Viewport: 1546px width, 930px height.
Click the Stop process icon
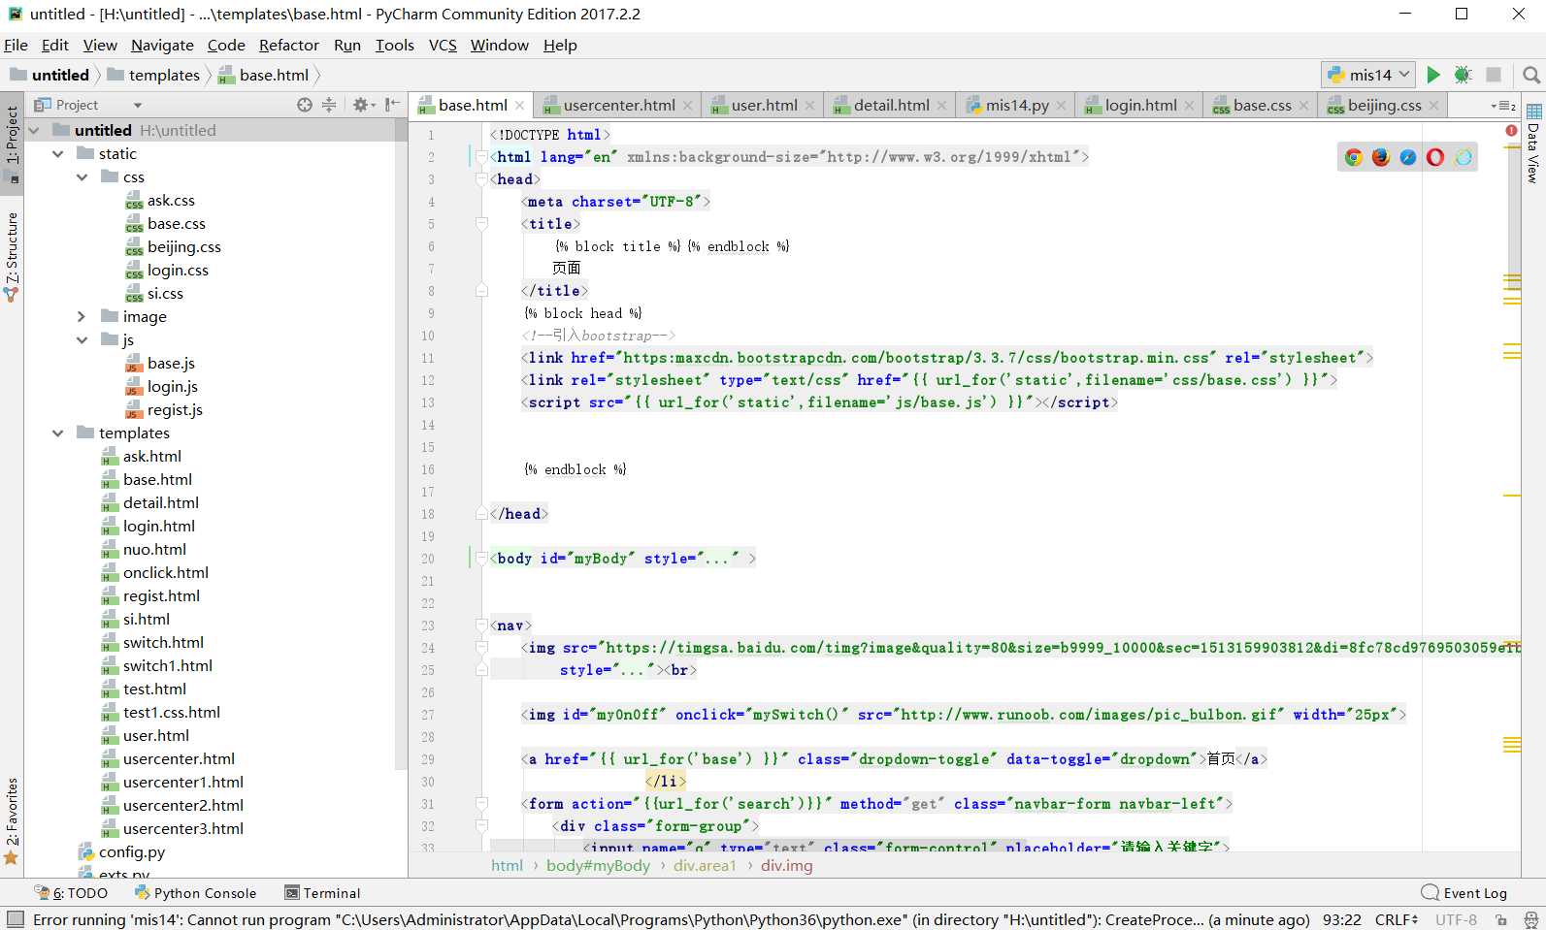pos(1494,75)
